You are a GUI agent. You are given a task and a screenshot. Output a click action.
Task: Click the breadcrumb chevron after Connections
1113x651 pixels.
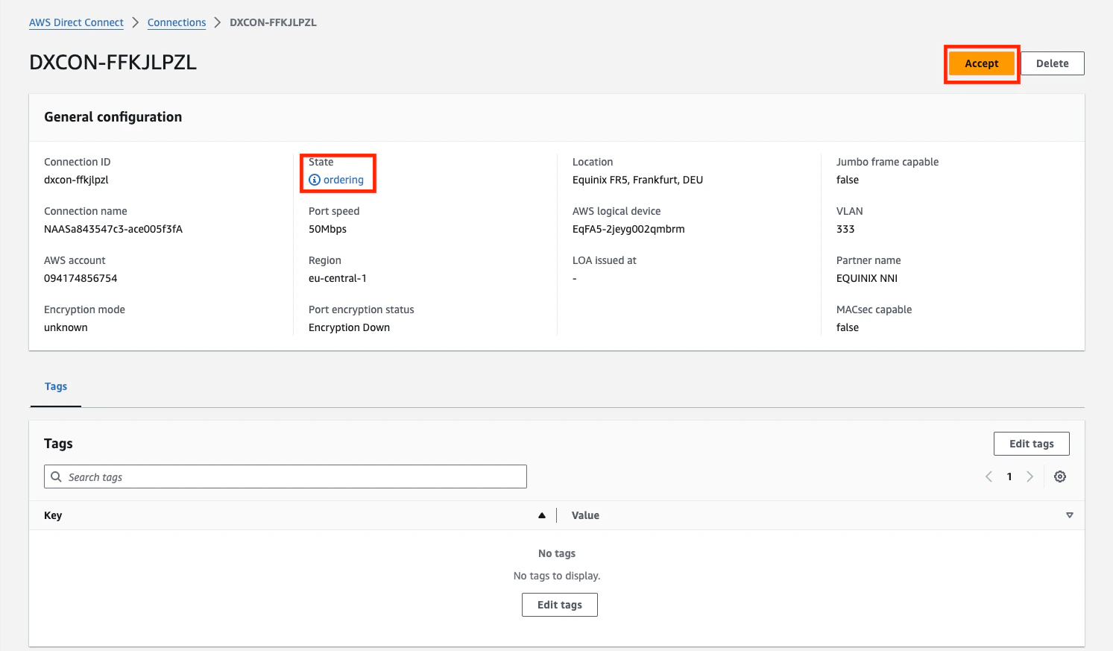coord(217,22)
